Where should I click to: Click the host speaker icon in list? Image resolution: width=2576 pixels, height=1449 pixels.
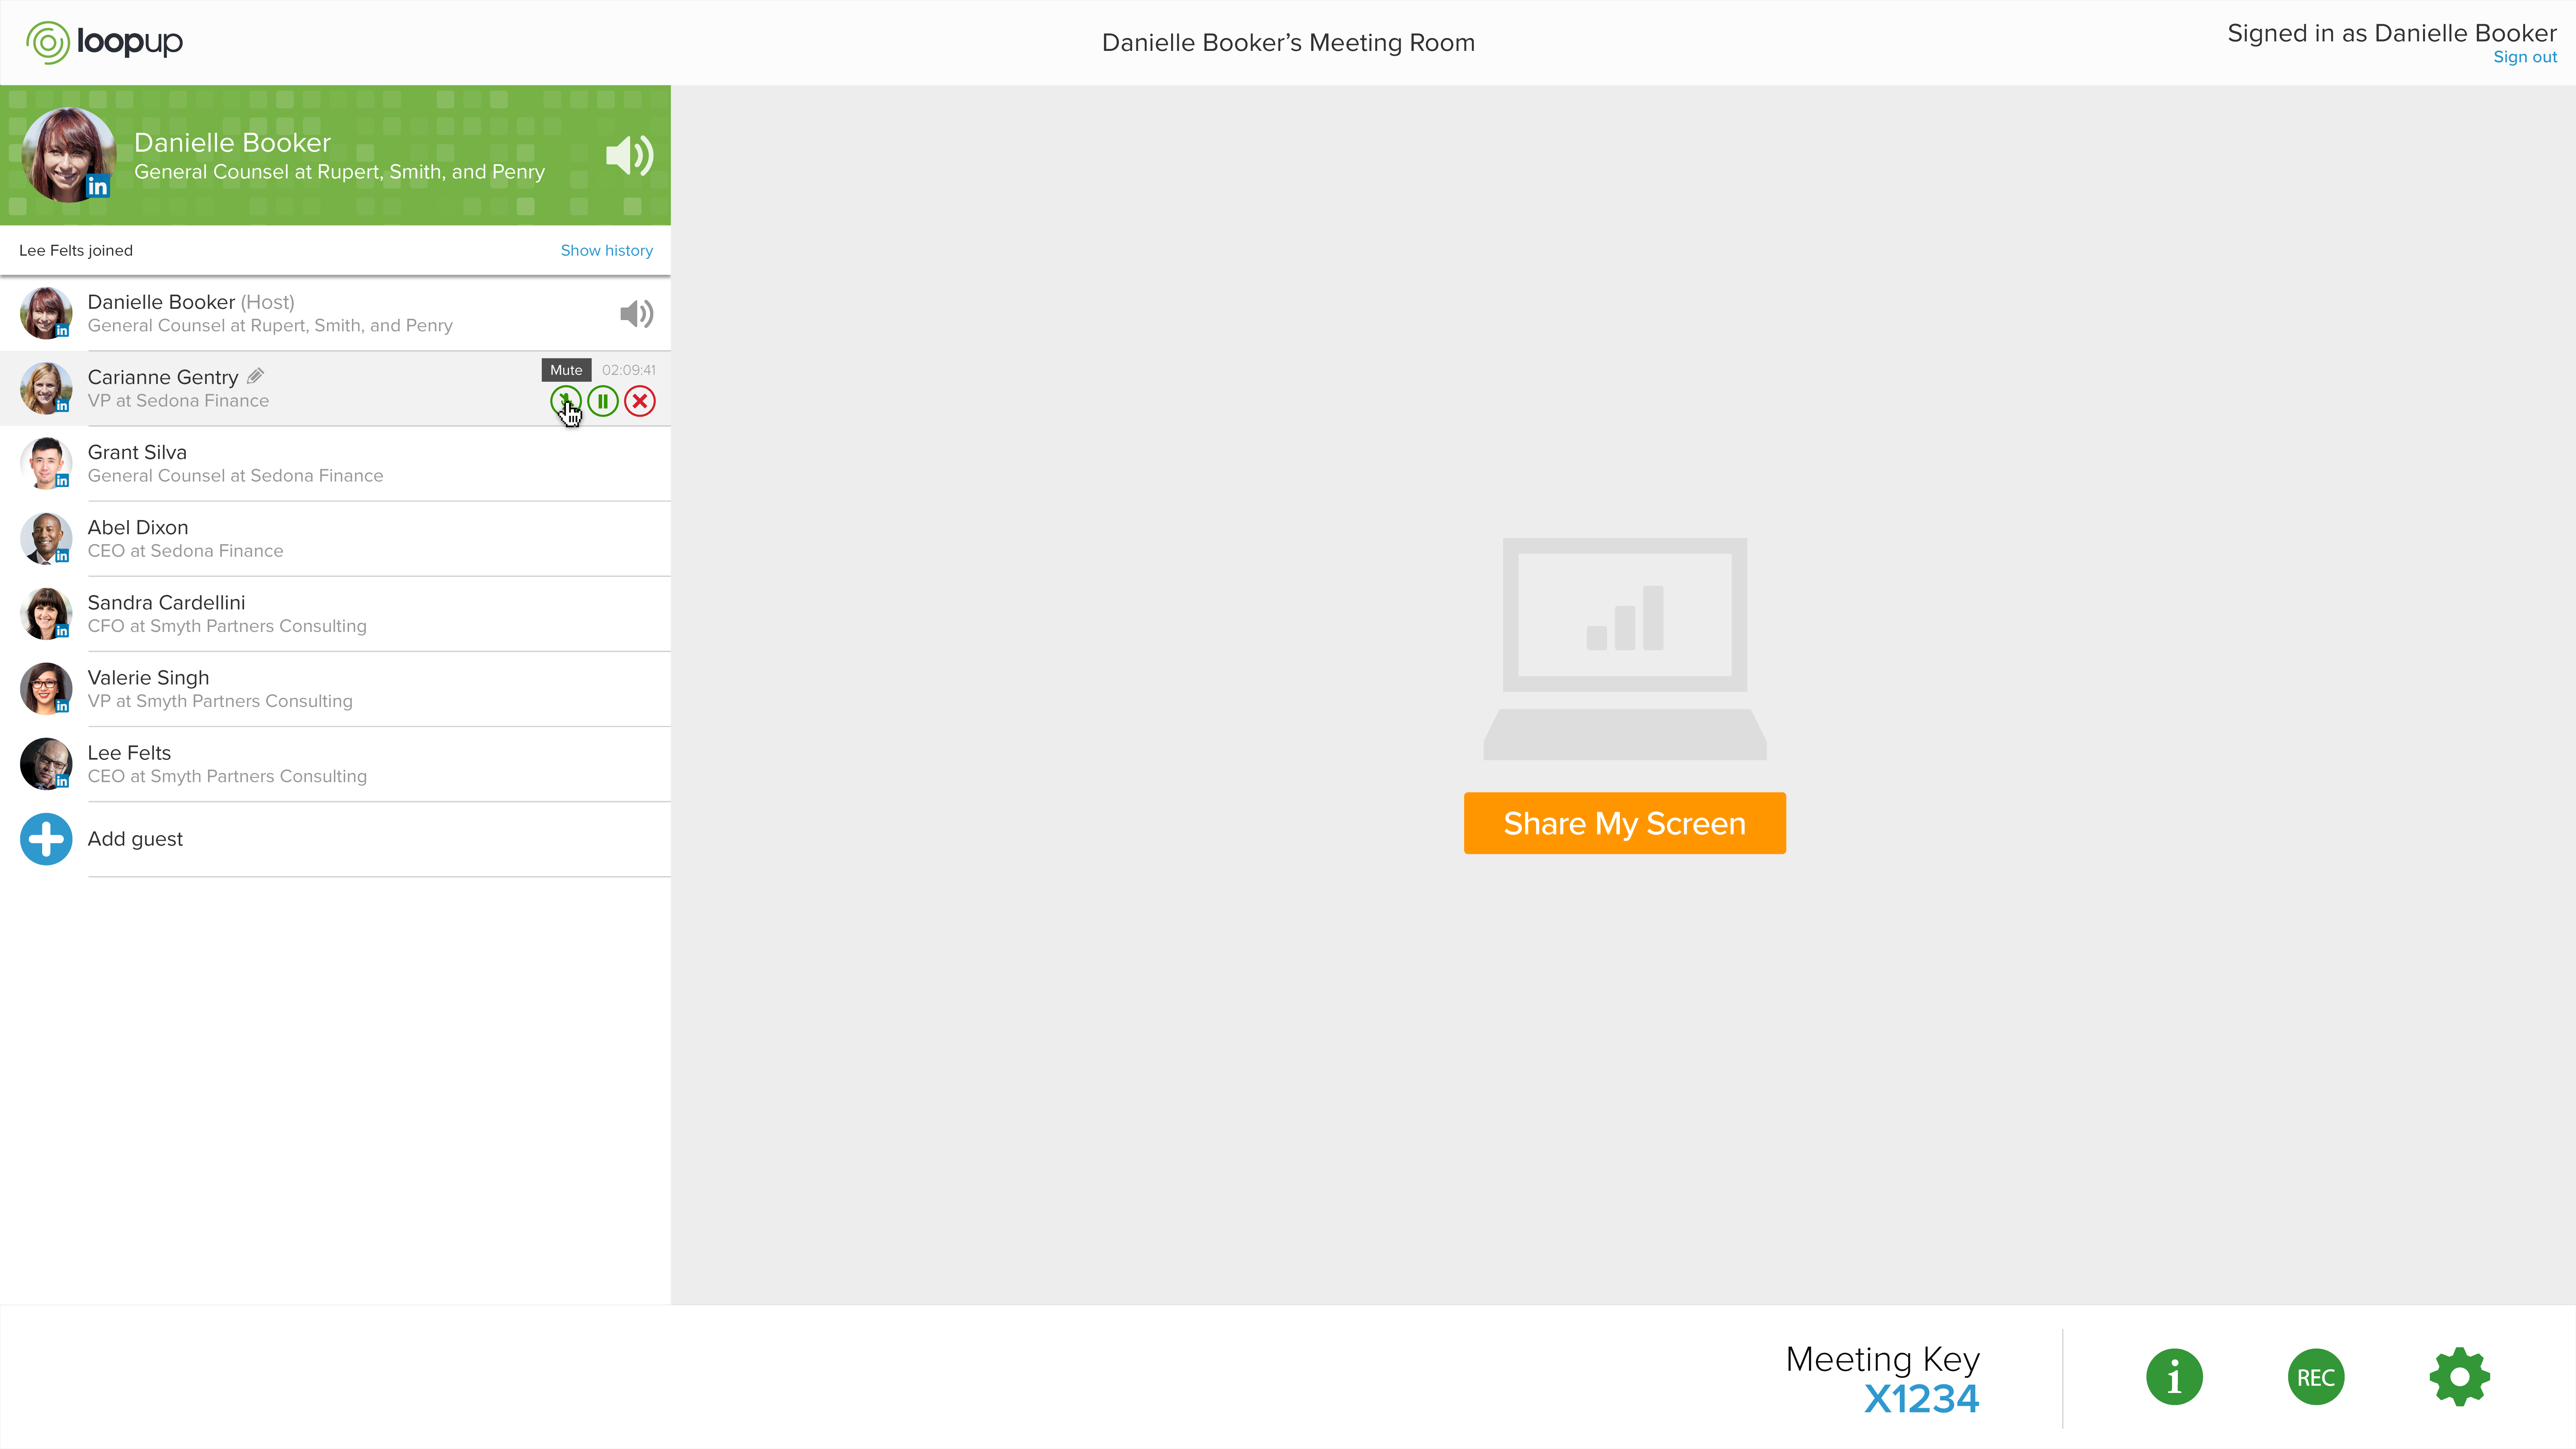pos(636,314)
